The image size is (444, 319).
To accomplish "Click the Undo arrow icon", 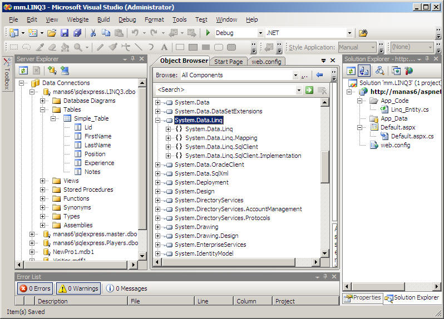I will point(135,33).
